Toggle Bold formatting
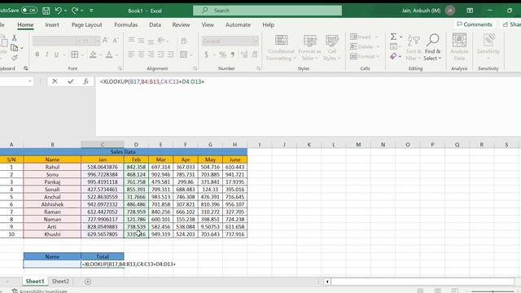This screenshot has height=293, width=521. [x=37, y=55]
